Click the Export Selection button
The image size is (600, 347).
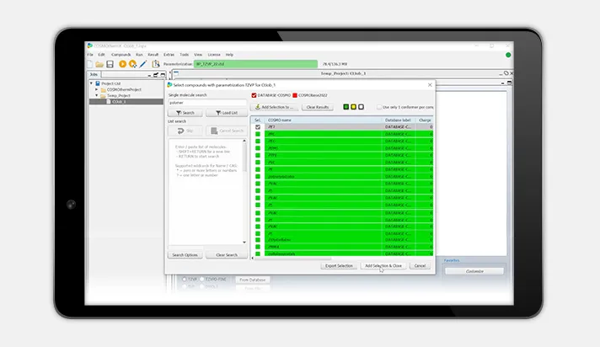point(339,265)
